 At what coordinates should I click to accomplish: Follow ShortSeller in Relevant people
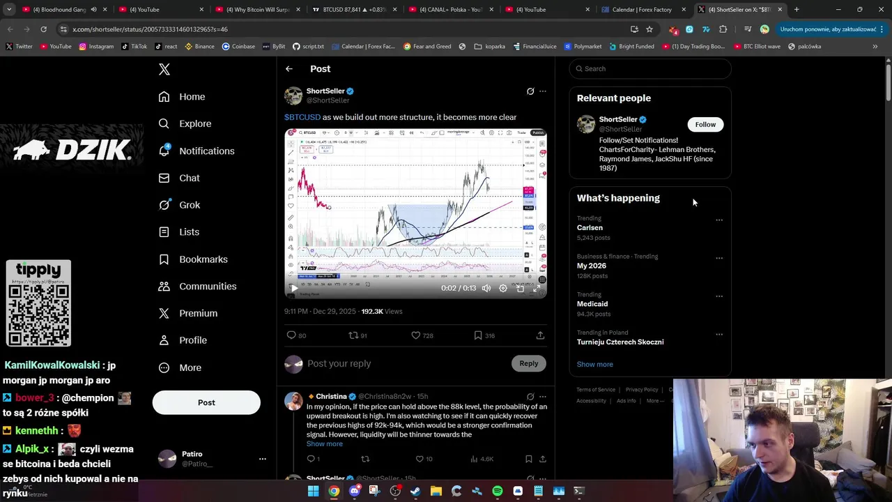tap(705, 125)
